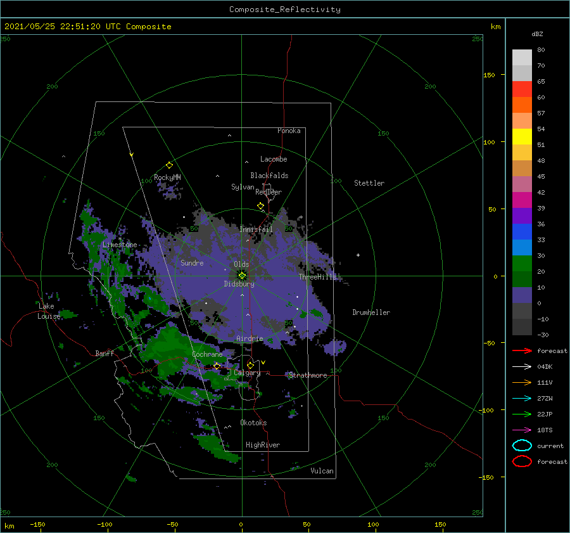Click the RedDeer town label
The height and width of the screenshot is (533, 570).
269,192
